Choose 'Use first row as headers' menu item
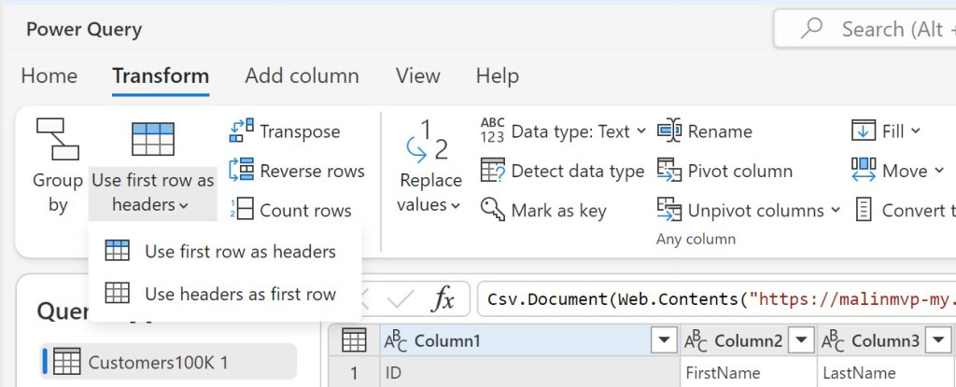Image resolution: width=956 pixels, height=387 pixels. click(240, 251)
